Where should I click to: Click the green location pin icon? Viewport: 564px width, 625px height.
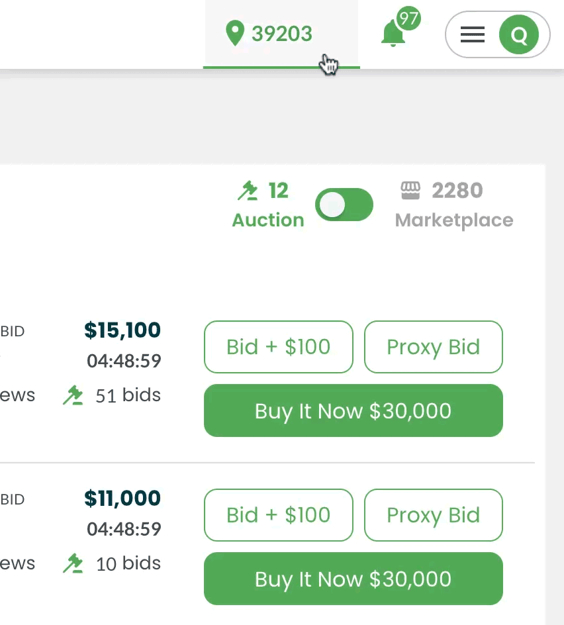point(235,33)
